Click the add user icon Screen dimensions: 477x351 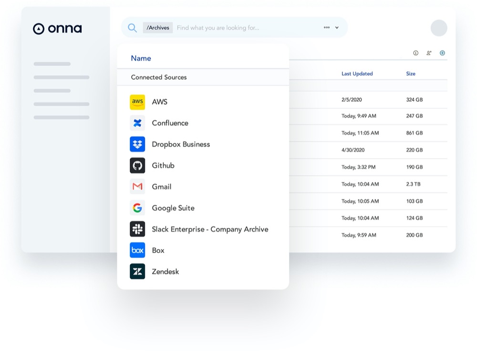(429, 53)
